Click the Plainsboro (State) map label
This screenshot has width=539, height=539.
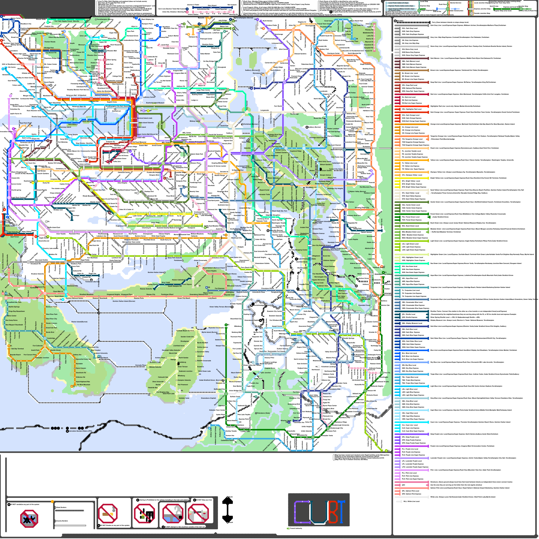click(x=263, y=413)
